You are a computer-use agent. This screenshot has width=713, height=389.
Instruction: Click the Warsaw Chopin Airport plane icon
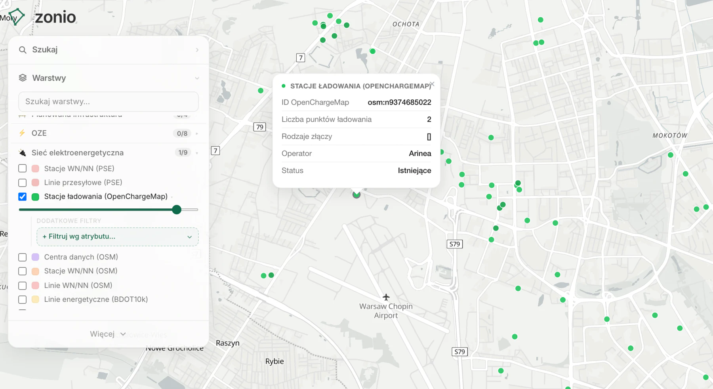coord(386,297)
